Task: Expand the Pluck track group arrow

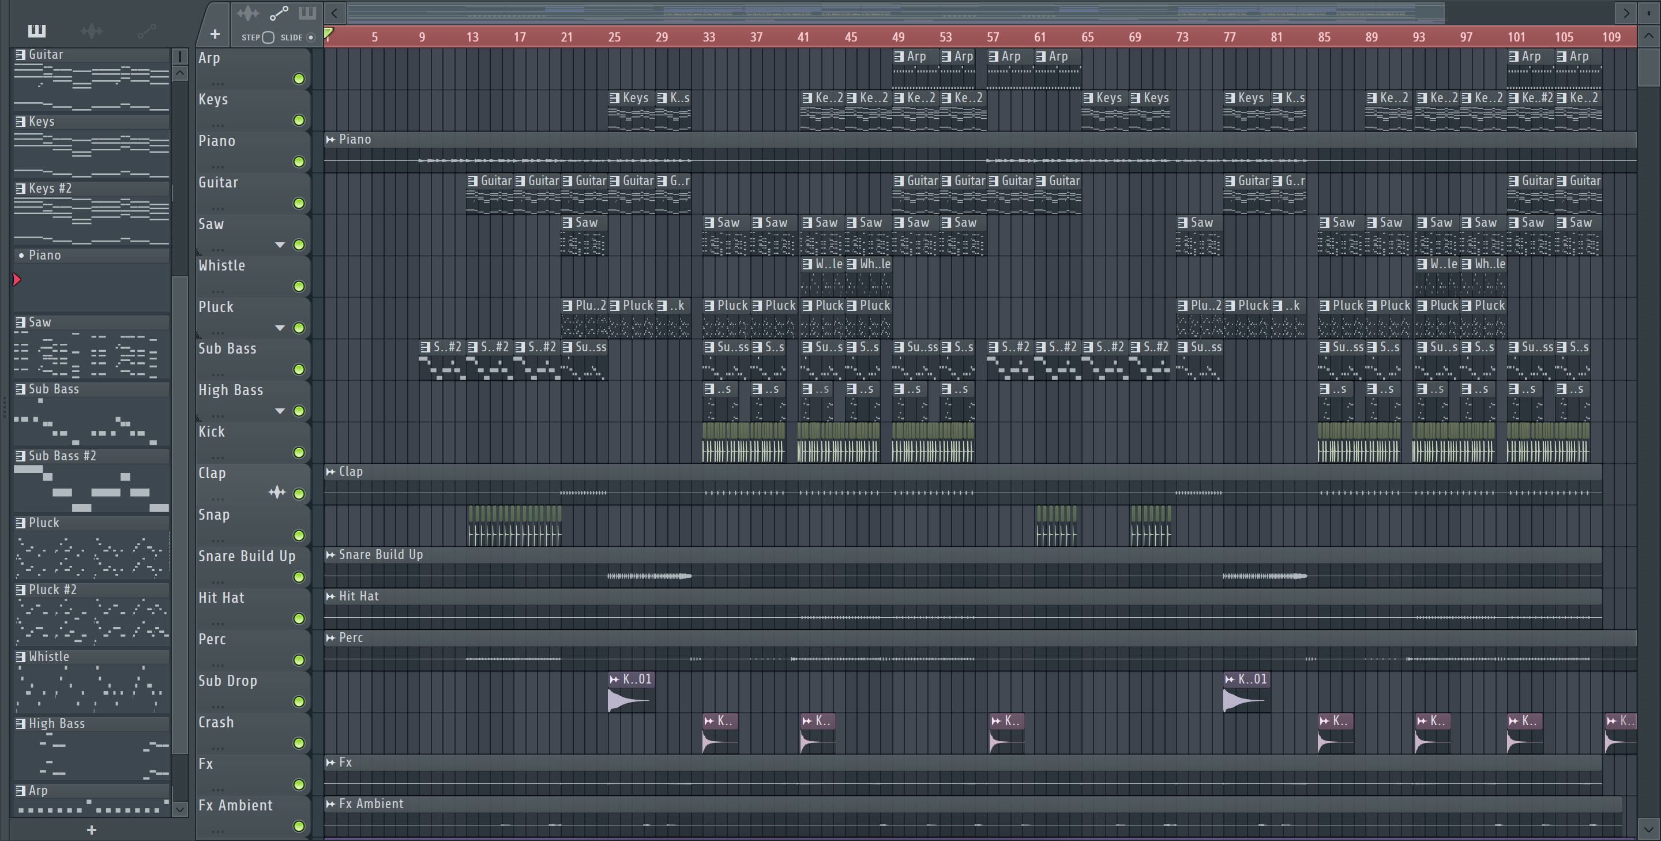Action: [280, 328]
